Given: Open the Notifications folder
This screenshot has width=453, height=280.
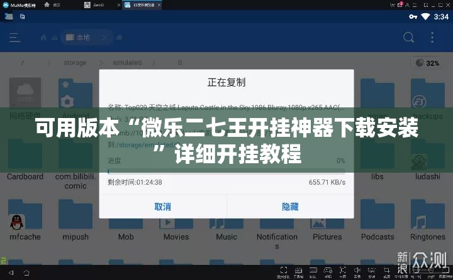Looking at the screenshot, I should (x=277, y=234).
